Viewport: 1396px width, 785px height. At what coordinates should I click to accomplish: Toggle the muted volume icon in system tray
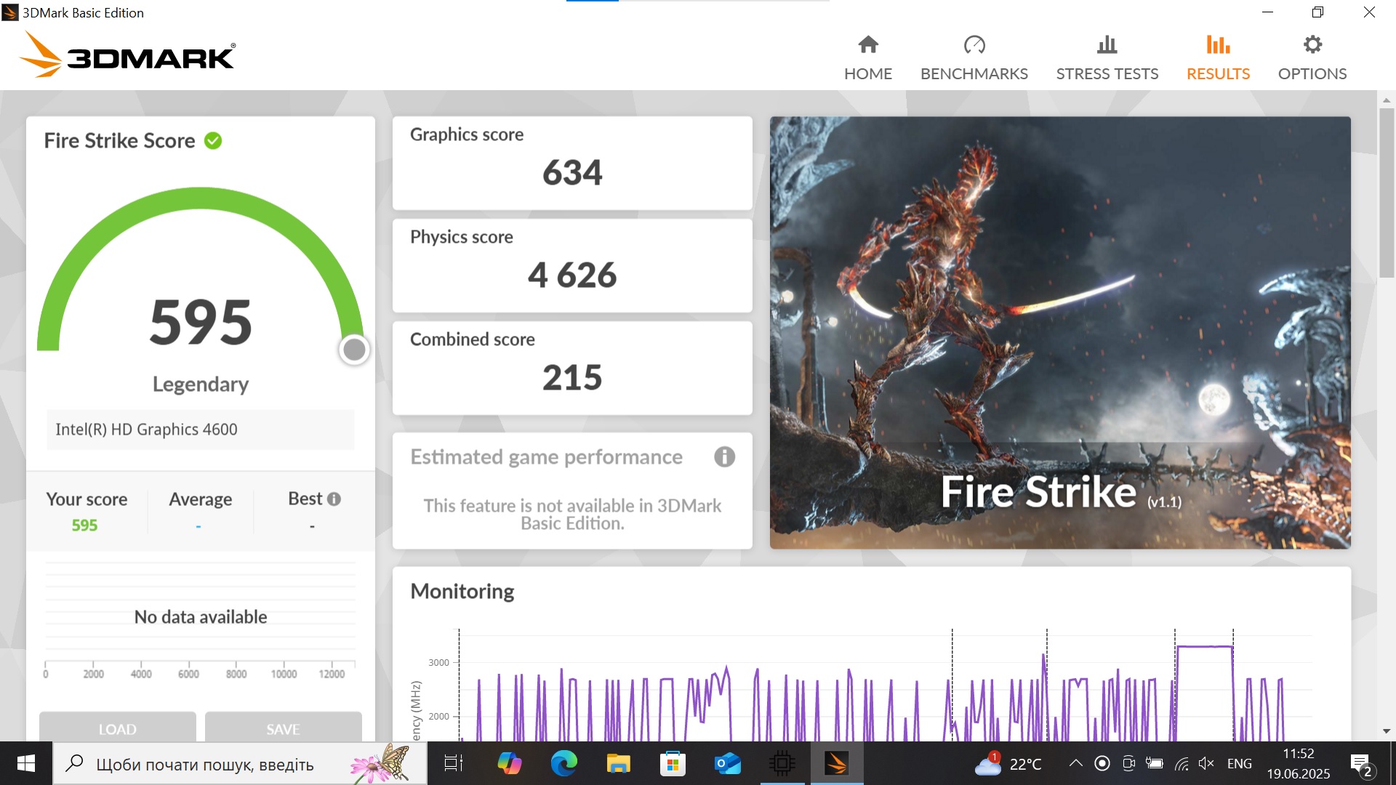pyautogui.click(x=1206, y=764)
